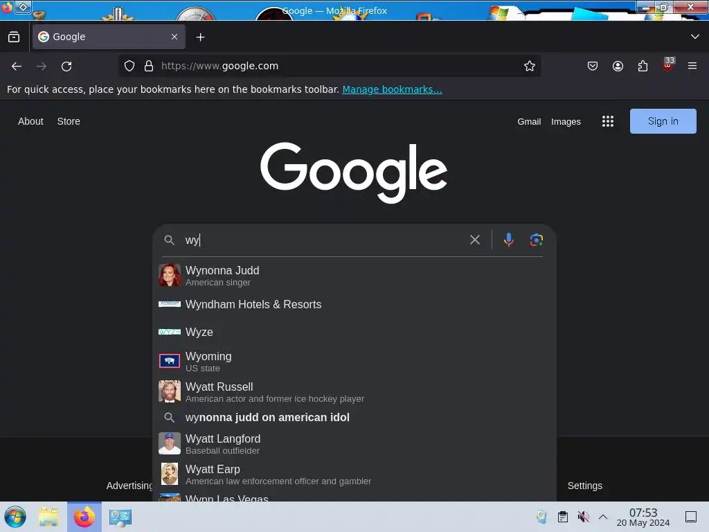Click the Manage bookmarks link
This screenshot has width=709, height=532.
pyautogui.click(x=392, y=89)
